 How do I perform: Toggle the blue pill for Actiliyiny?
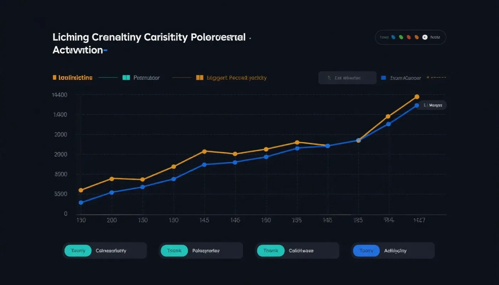pos(366,251)
